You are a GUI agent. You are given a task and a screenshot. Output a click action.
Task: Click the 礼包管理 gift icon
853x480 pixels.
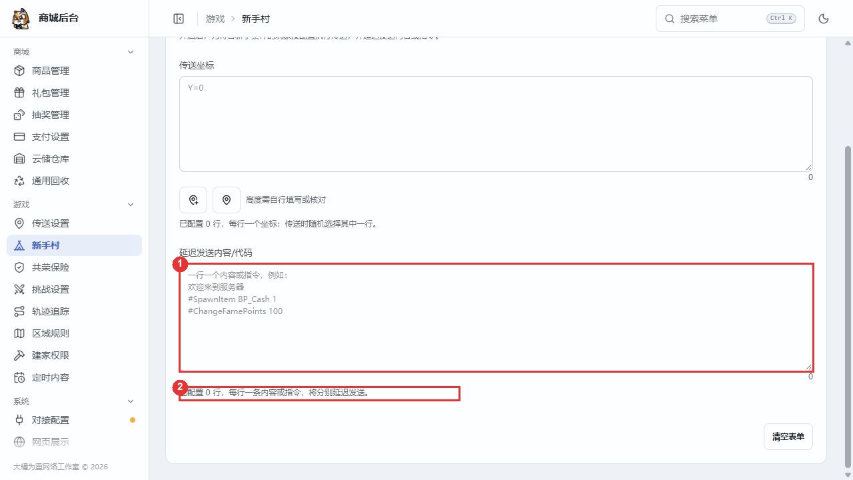(19, 93)
